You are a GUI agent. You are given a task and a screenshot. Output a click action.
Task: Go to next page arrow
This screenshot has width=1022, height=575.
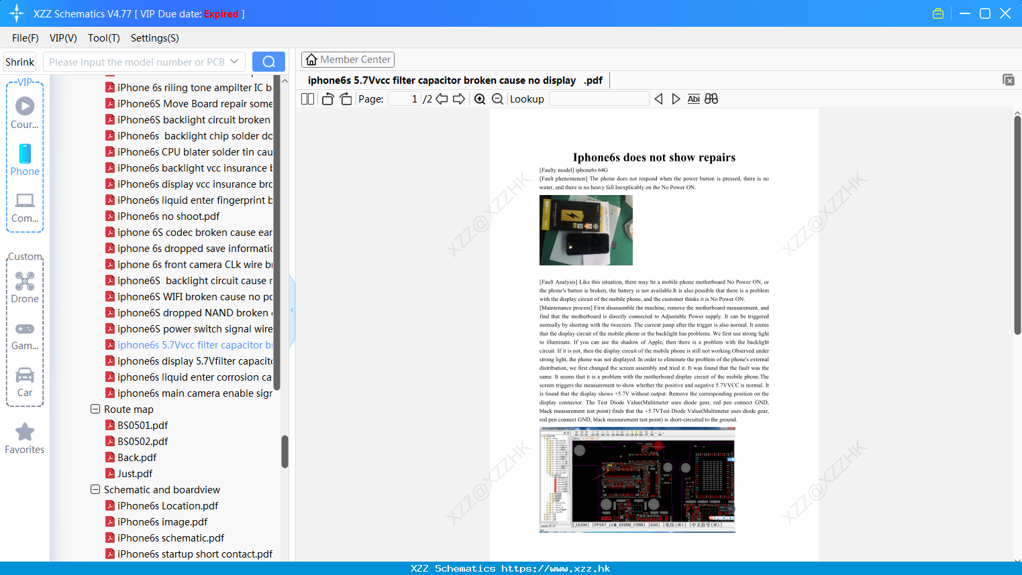tap(459, 99)
